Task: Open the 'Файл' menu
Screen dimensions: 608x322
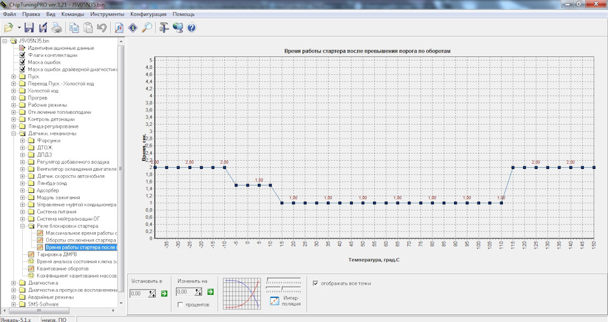Action: [x=9, y=15]
